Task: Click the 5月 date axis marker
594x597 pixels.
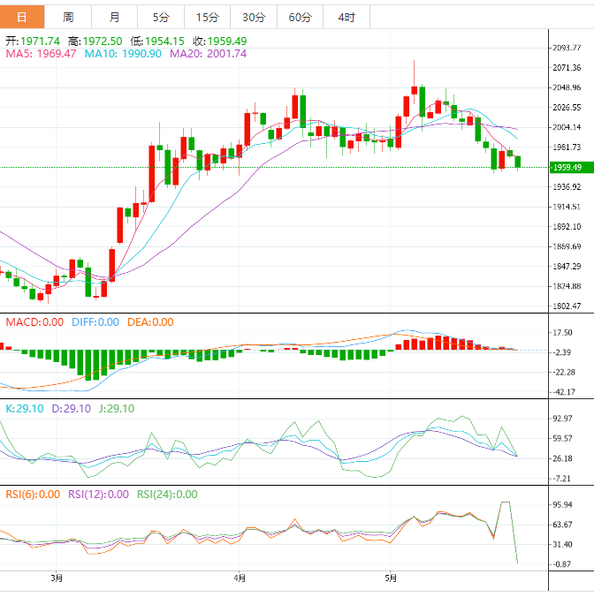Action: pos(391,578)
